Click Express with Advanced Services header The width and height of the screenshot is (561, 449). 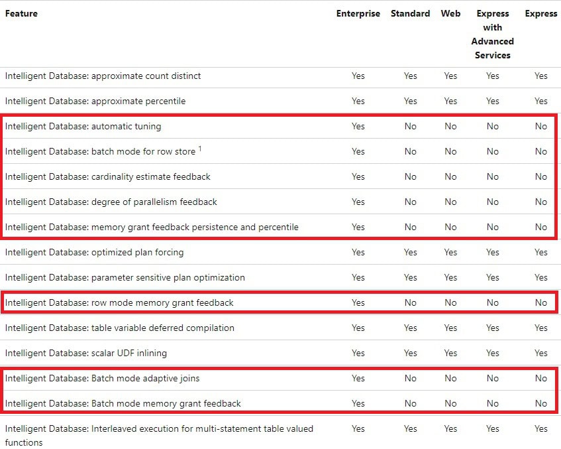pyautogui.click(x=492, y=34)
